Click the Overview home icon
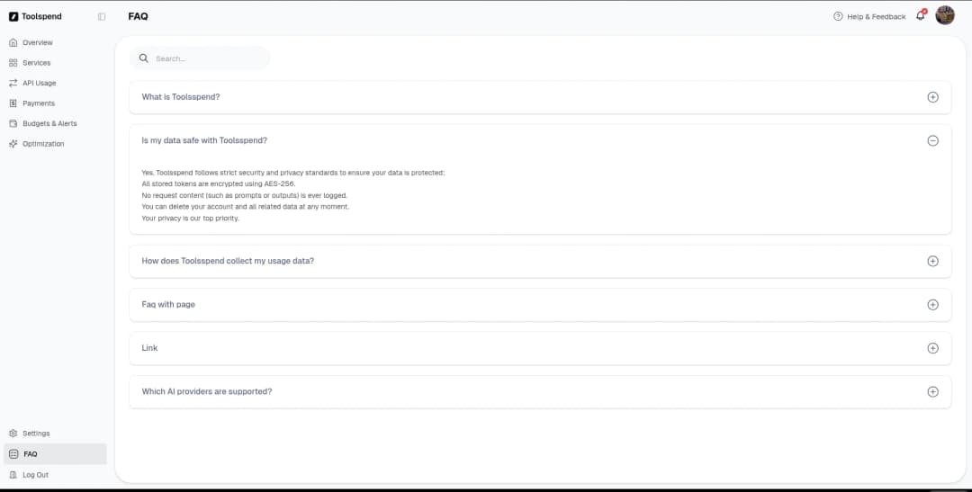Image resolution: width=972 pixels, height=492 pixels. [13, 43]
